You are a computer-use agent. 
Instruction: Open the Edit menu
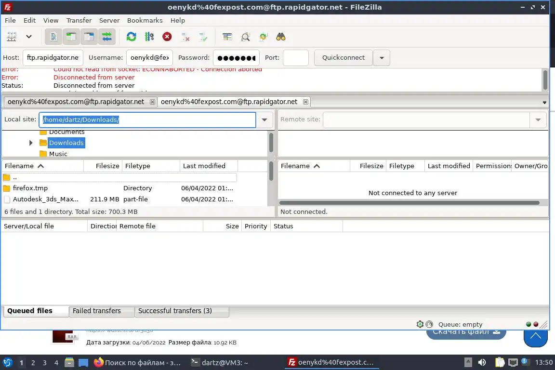click(x=29, y=20)
